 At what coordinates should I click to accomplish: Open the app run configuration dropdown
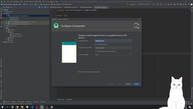[133, 5]
